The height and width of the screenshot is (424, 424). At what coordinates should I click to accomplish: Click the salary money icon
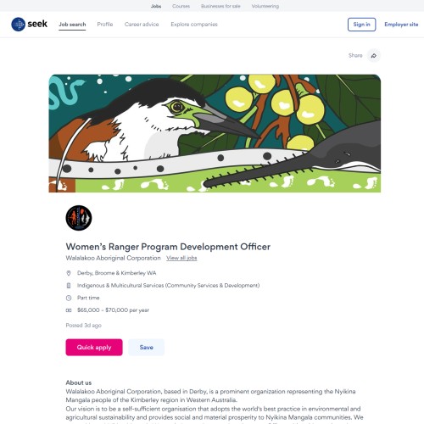coord(69,310)
